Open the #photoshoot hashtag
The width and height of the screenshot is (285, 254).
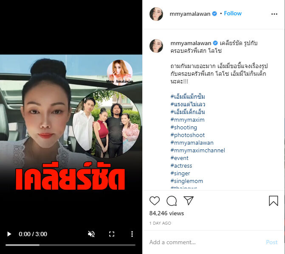188,135
